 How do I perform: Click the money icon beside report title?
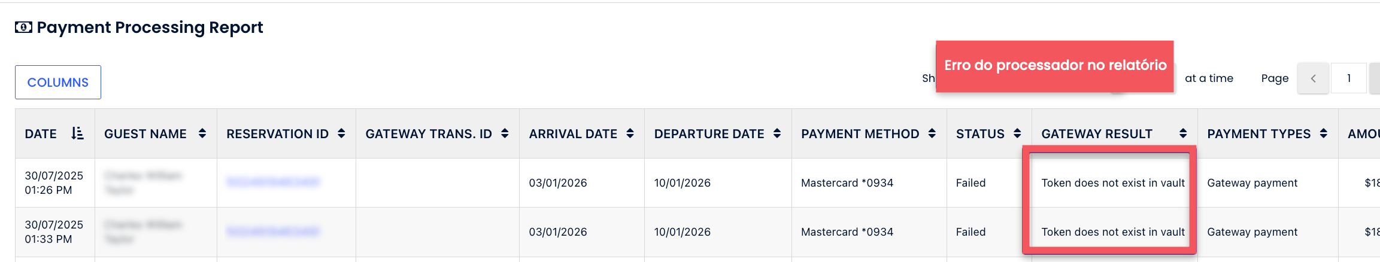(23, 28)
